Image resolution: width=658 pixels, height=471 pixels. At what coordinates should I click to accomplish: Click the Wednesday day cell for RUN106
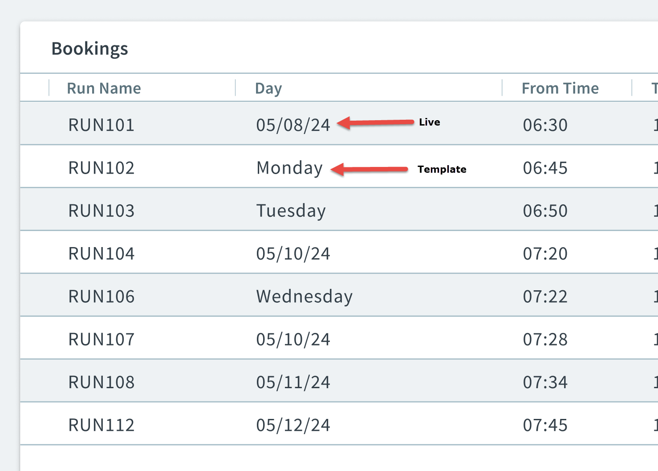[304, 296]
